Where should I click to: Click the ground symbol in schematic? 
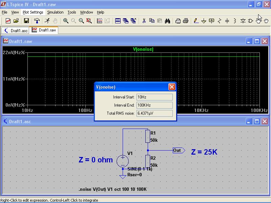(x=123, y=177)
